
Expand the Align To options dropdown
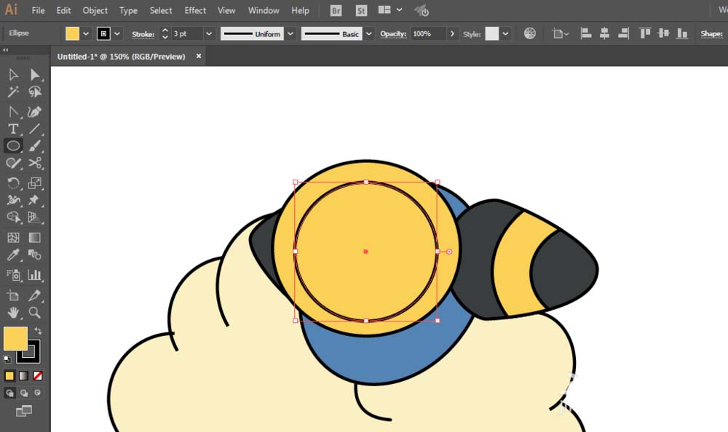561,33
